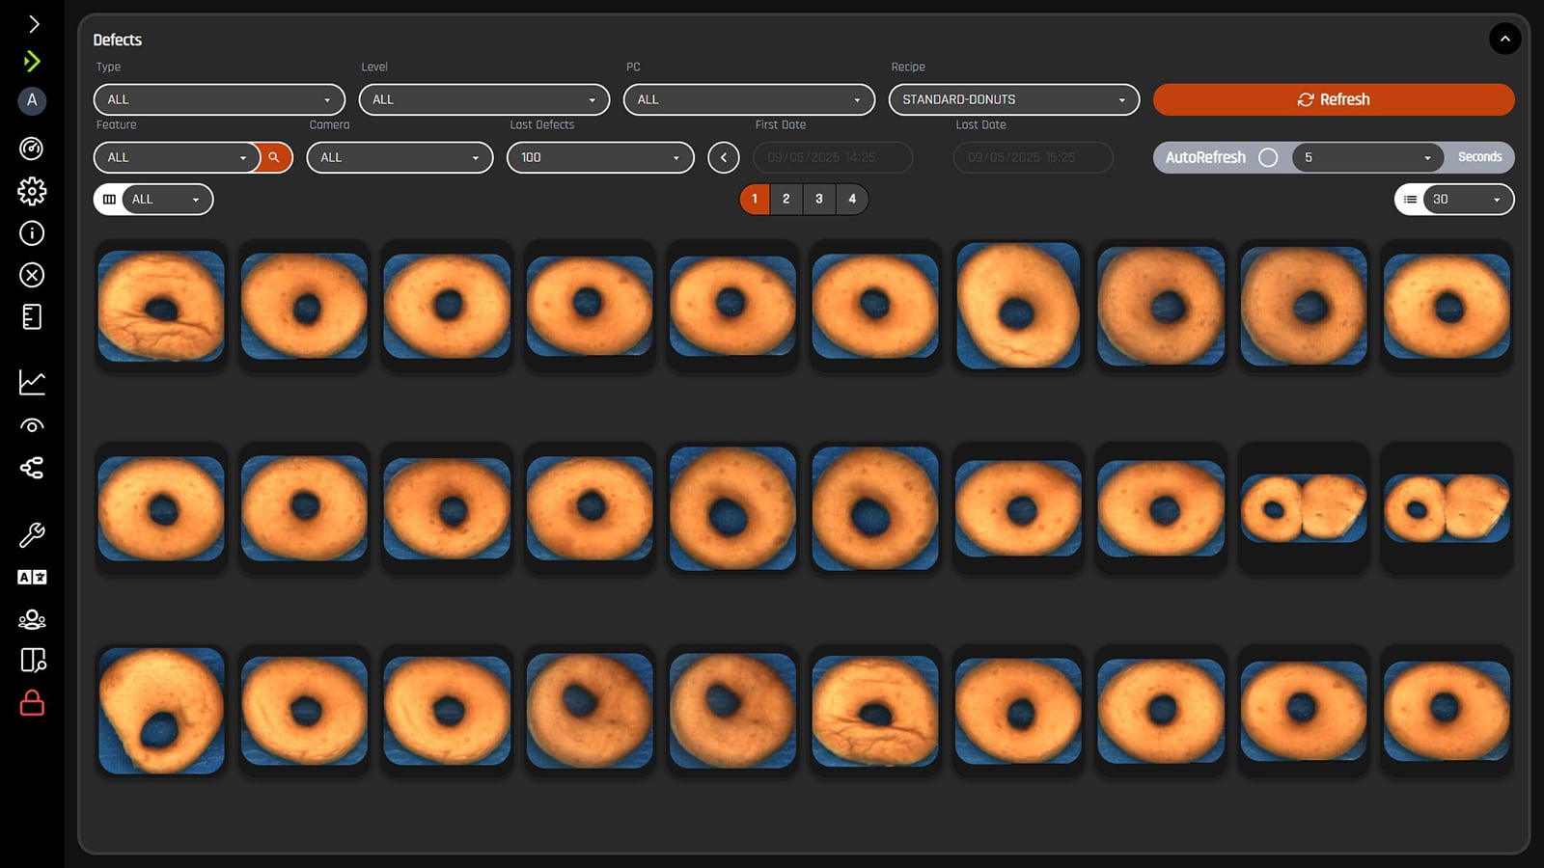The image size is (1544, 868).
Task: Collapse the Defects panel with chevron
Action: pyautogui.click(x=1504, y=39)
